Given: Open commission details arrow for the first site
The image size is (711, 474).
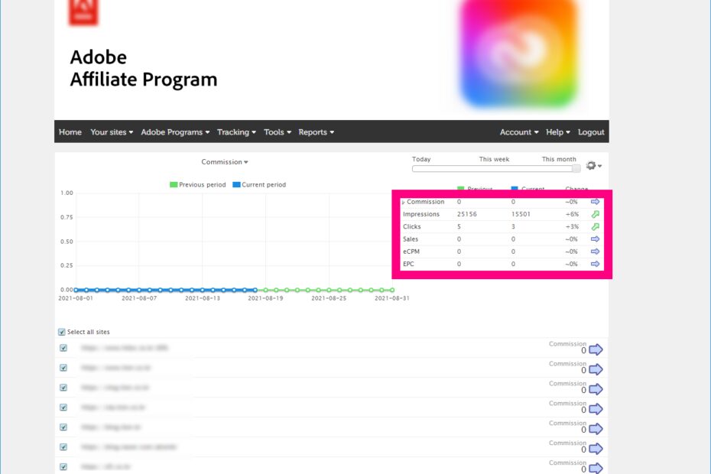Looking at the screenshot, I should tap(596, 349).
